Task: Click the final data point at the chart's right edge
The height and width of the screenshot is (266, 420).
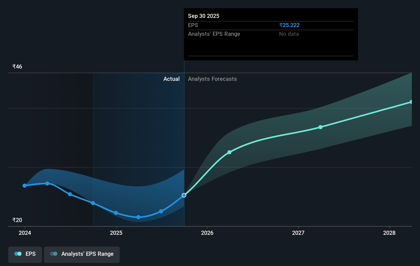Action: coord(411,102)
